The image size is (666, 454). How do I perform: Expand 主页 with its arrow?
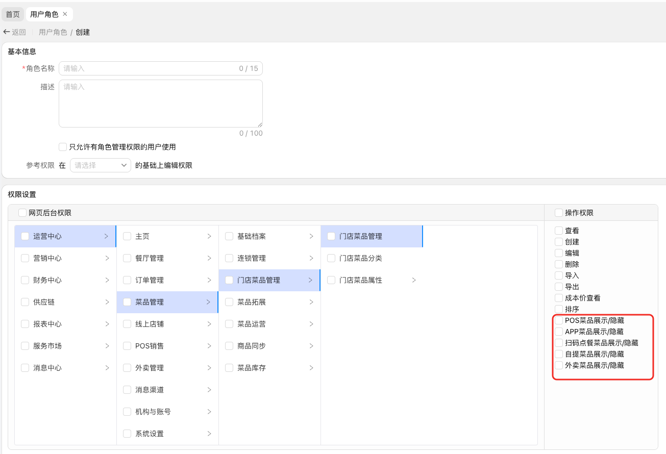[x=209, y=236]
